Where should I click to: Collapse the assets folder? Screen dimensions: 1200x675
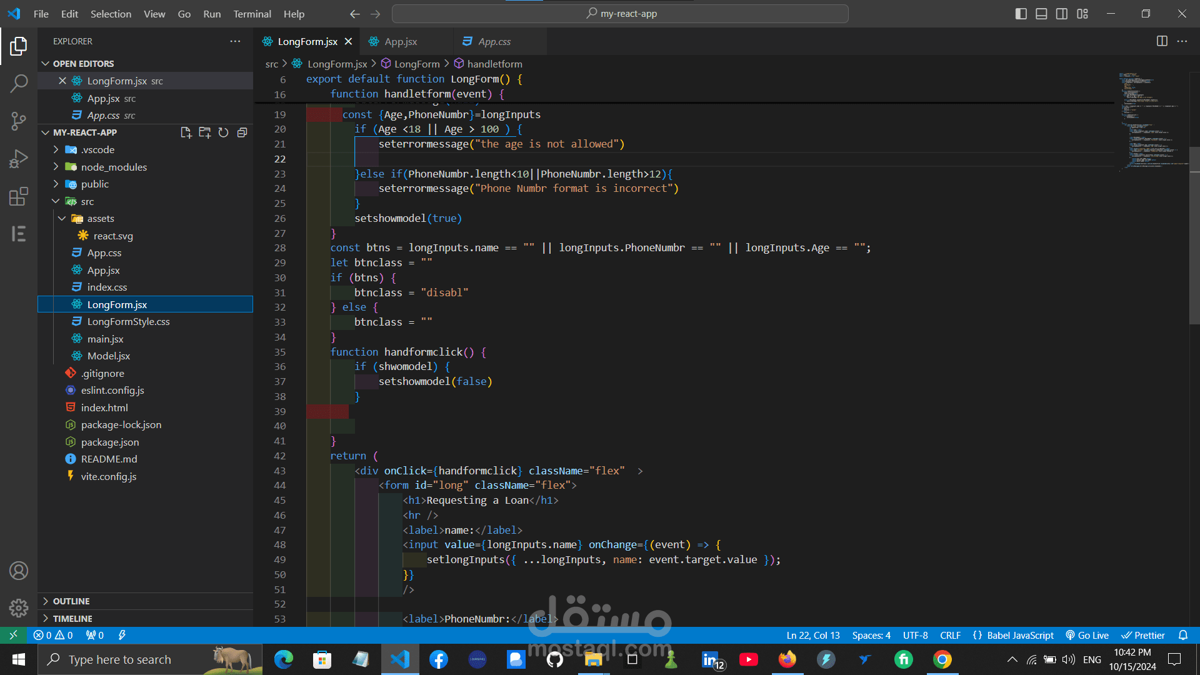(x=101, y=219)
